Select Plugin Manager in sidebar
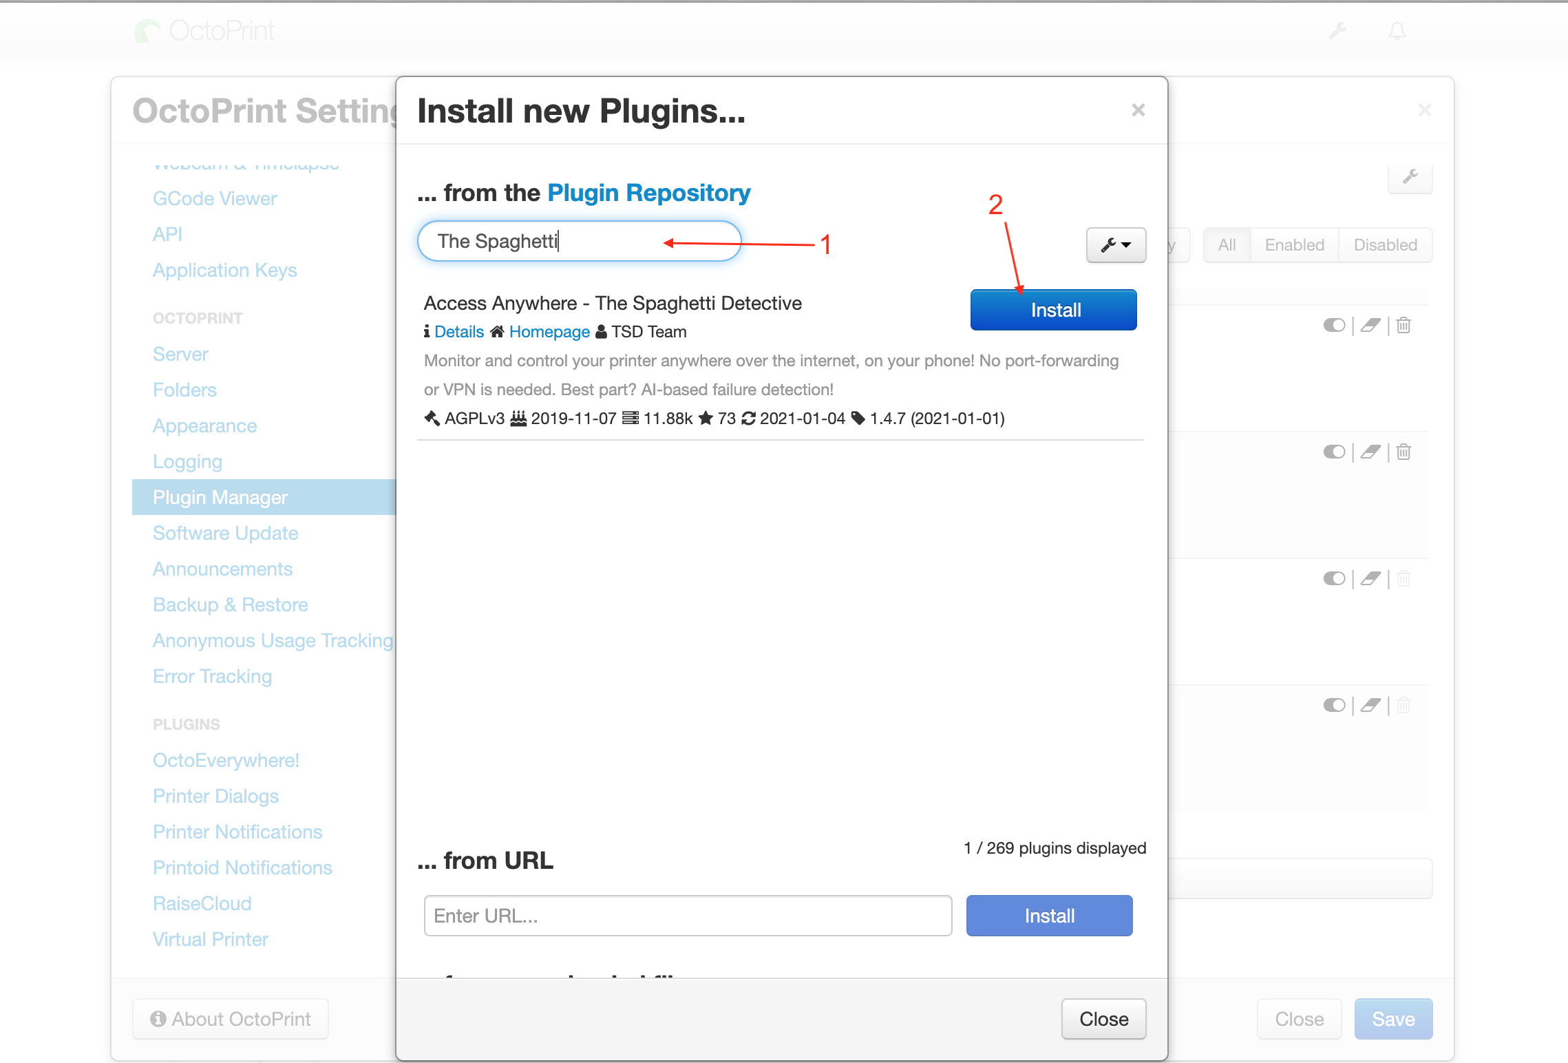The image size is (1568, 1063). coord(264,497)
